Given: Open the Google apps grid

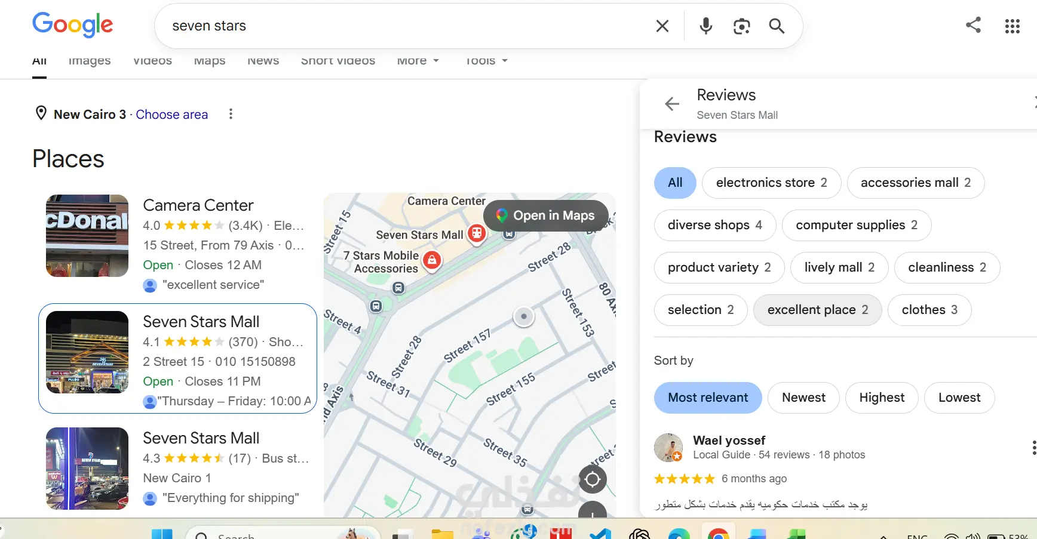Looking at the screenshot, I should [x=1012, y=26].
